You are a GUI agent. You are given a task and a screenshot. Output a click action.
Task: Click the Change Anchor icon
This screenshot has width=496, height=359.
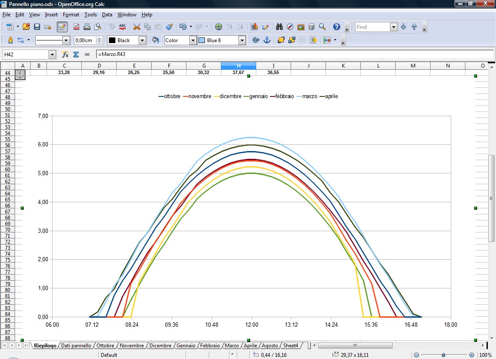pyautogui.click(x=267, y=40)
